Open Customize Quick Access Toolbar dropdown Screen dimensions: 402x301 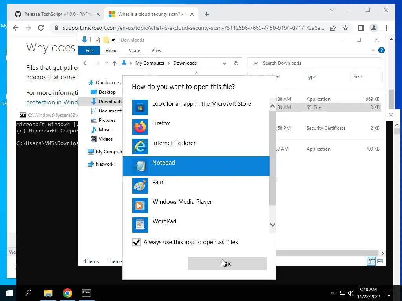click(x=113, y=40)
